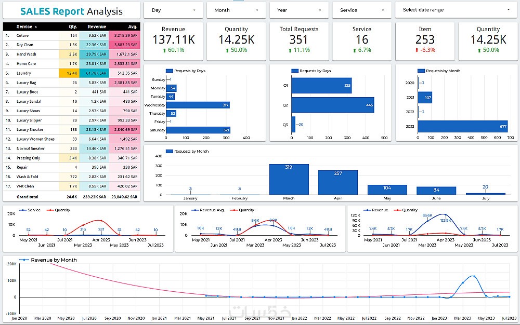Click the blue Revenue Avg. legend marker
520x325 pixels.
(x=195, y=210)
